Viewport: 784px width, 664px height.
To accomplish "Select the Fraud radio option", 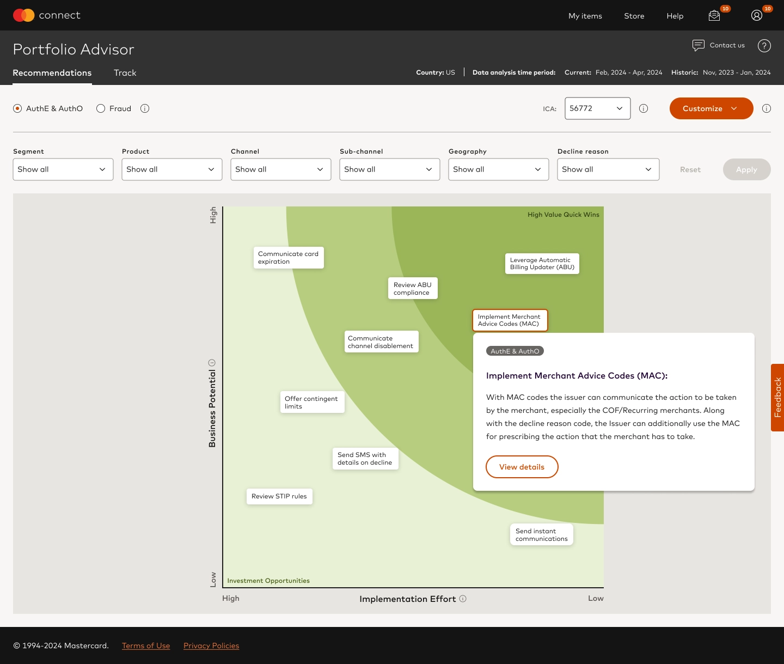I will pos(101,108).
